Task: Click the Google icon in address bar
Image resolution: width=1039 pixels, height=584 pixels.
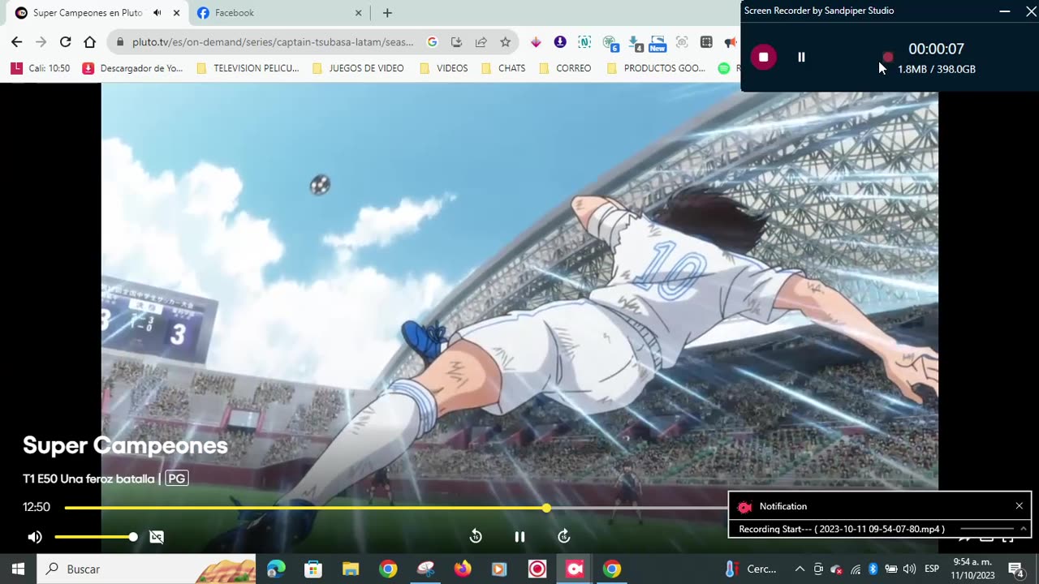Action: [x=433, y=42]
